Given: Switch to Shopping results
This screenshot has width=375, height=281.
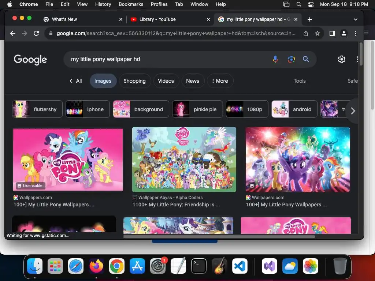Looking at the screenshot, I should click(x=135, y=81).
